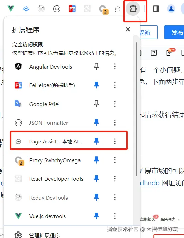Image resolution: width=184 pixels, height=238 pixels.
Task: Click the export icon with NEW badge
Action: 170,53
